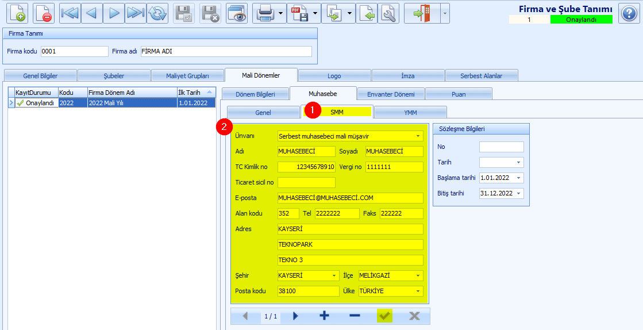Image resolution: width=643 pixels, height=330 pixels.
Task: Open the Başlama tarihi date picker
Action: click(x=519, y=178)
